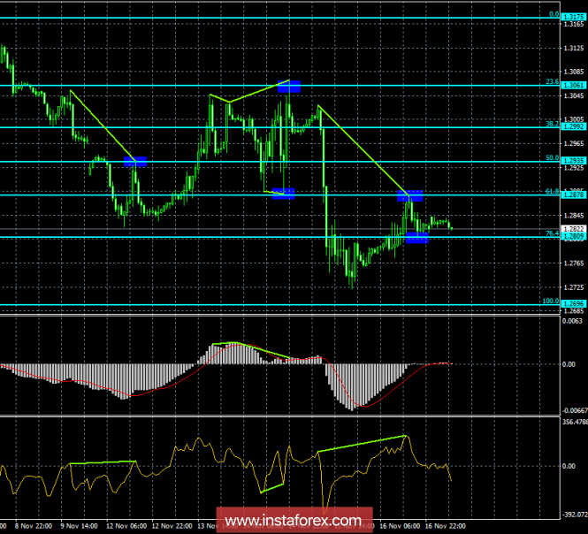This screenshot has width=588, height=534.
Task: Select the blue marker on the 76.4% line
Action: pyautogui.click(x=416, y=237)
